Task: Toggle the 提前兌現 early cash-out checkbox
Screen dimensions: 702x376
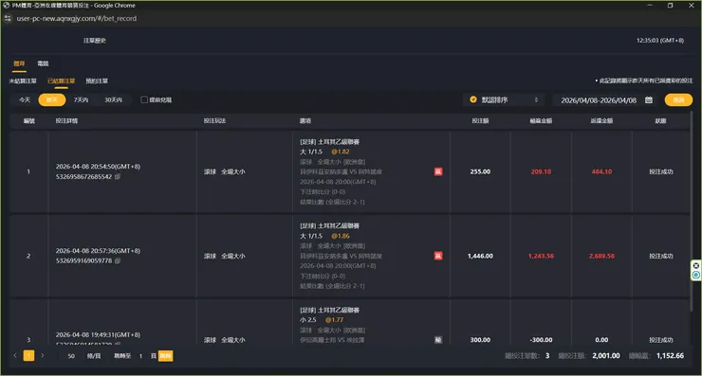Action: pyautogui.click(x=144, y=99)
